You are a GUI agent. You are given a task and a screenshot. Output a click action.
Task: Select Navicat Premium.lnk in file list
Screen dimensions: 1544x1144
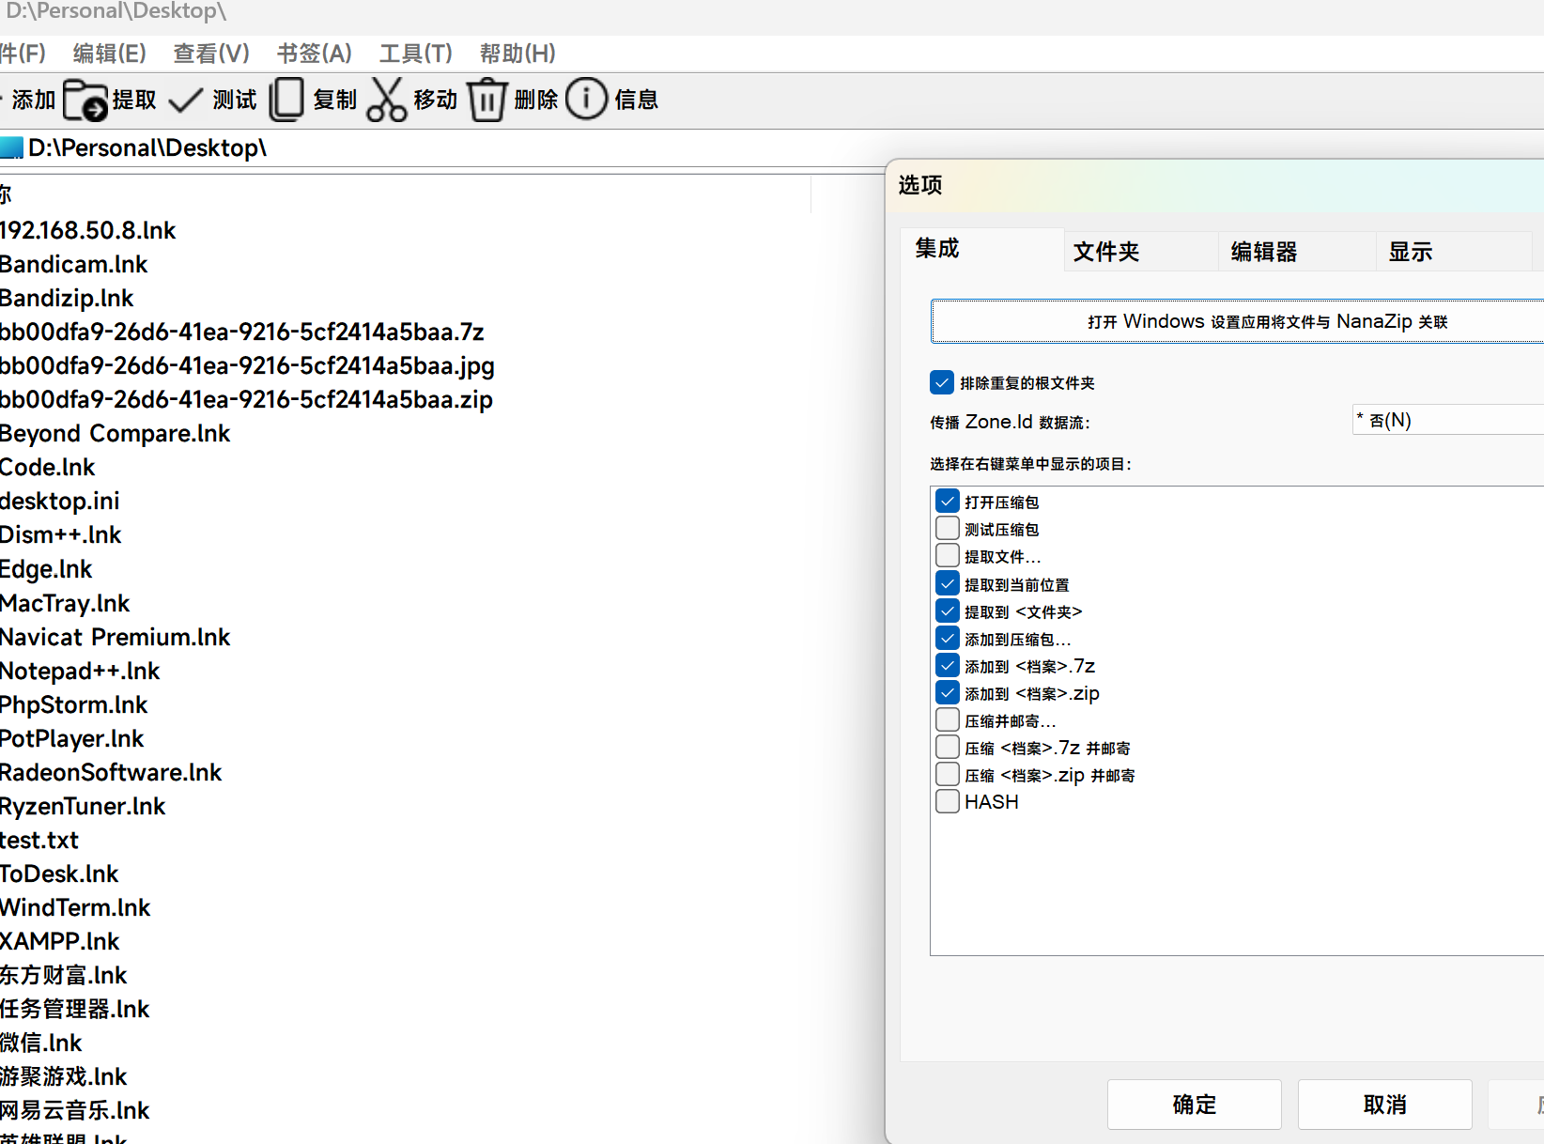tap(115, 637)
